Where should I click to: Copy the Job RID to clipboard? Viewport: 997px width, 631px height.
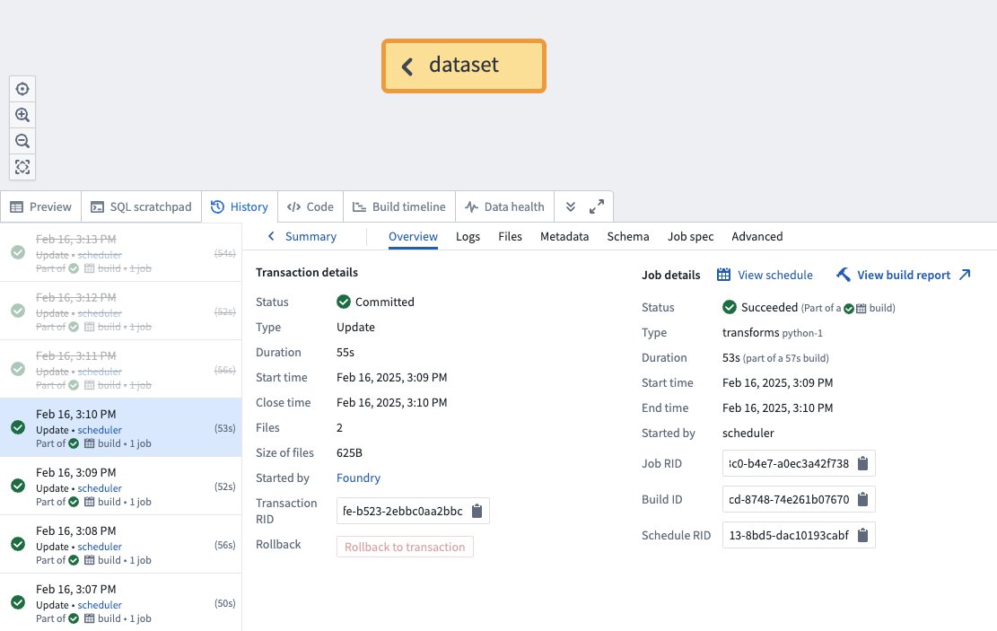tap(862, 463)
